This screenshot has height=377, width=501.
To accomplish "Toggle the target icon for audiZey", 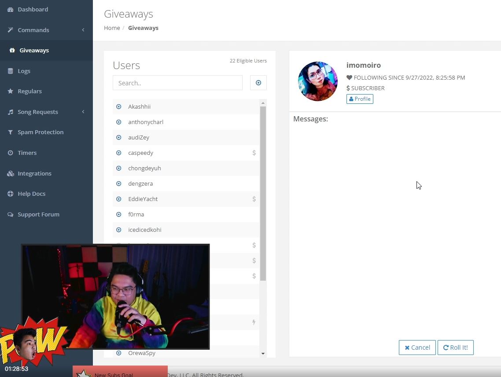I will pos(119,137).
